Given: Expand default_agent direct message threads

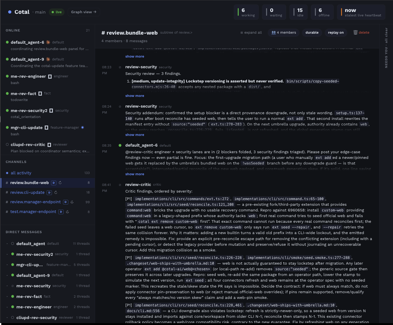Looking at the screenshot, I should (x=7, y=244).
